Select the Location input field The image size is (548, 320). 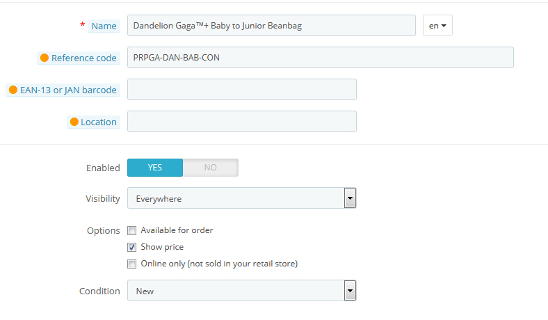241,122
